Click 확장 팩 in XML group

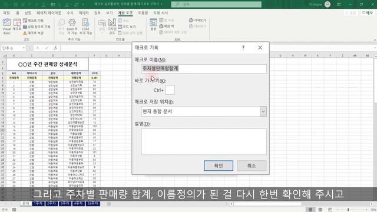[166, 26]
